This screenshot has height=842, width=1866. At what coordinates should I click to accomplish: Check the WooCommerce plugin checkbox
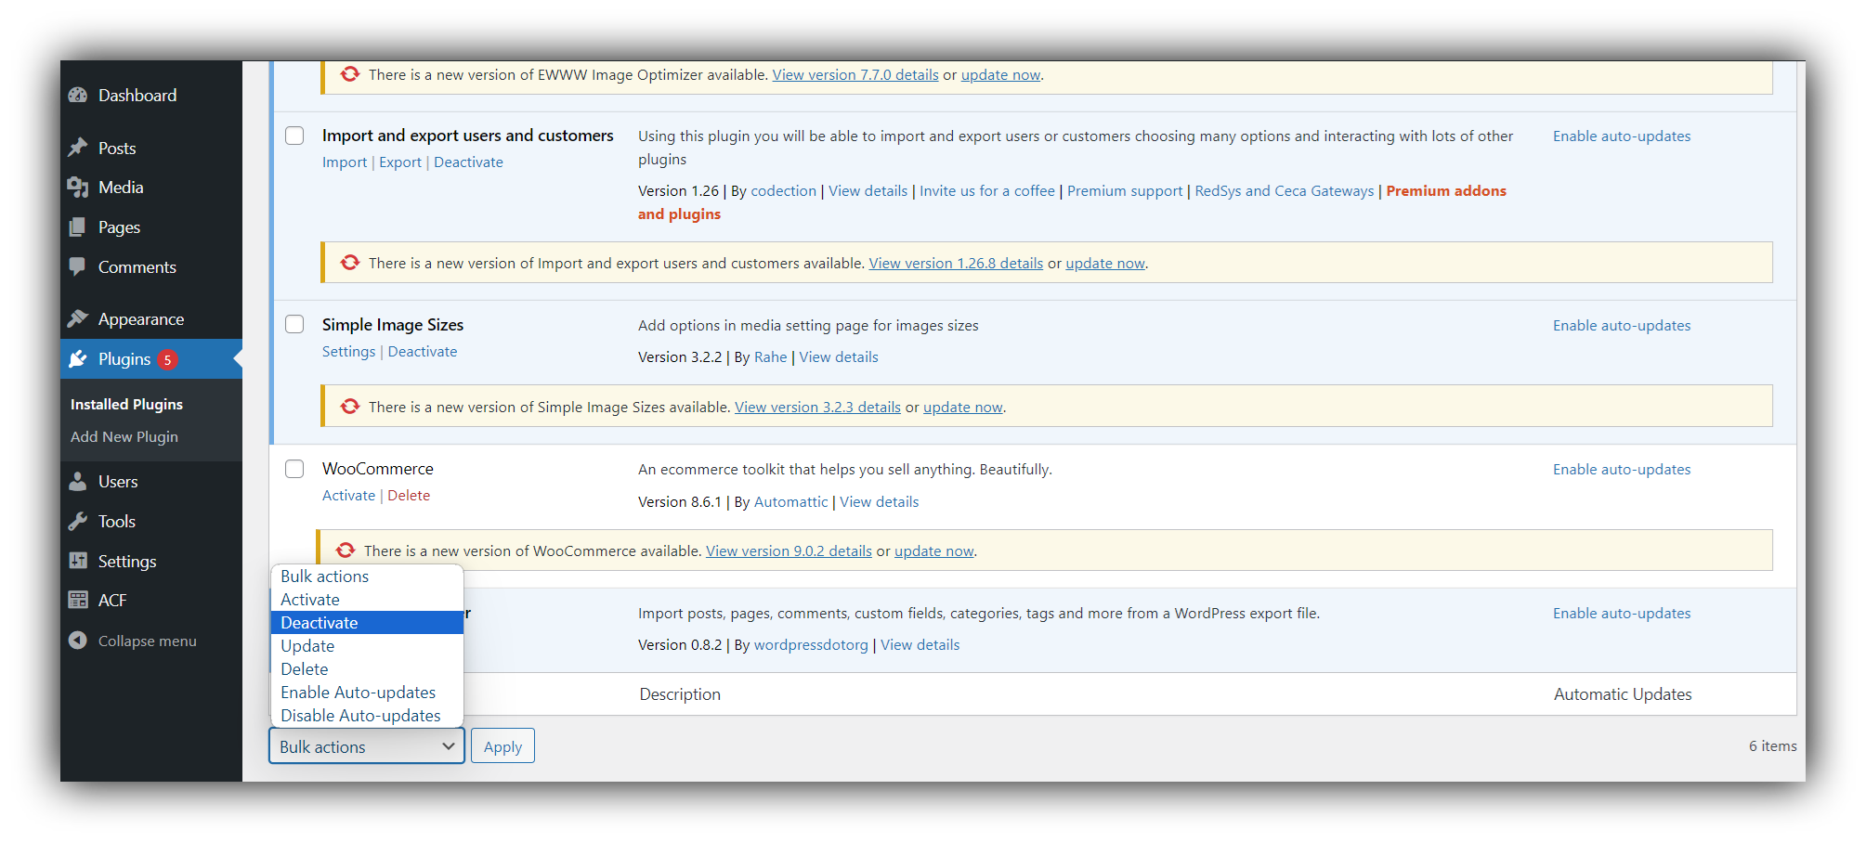[x=294, y=469]
